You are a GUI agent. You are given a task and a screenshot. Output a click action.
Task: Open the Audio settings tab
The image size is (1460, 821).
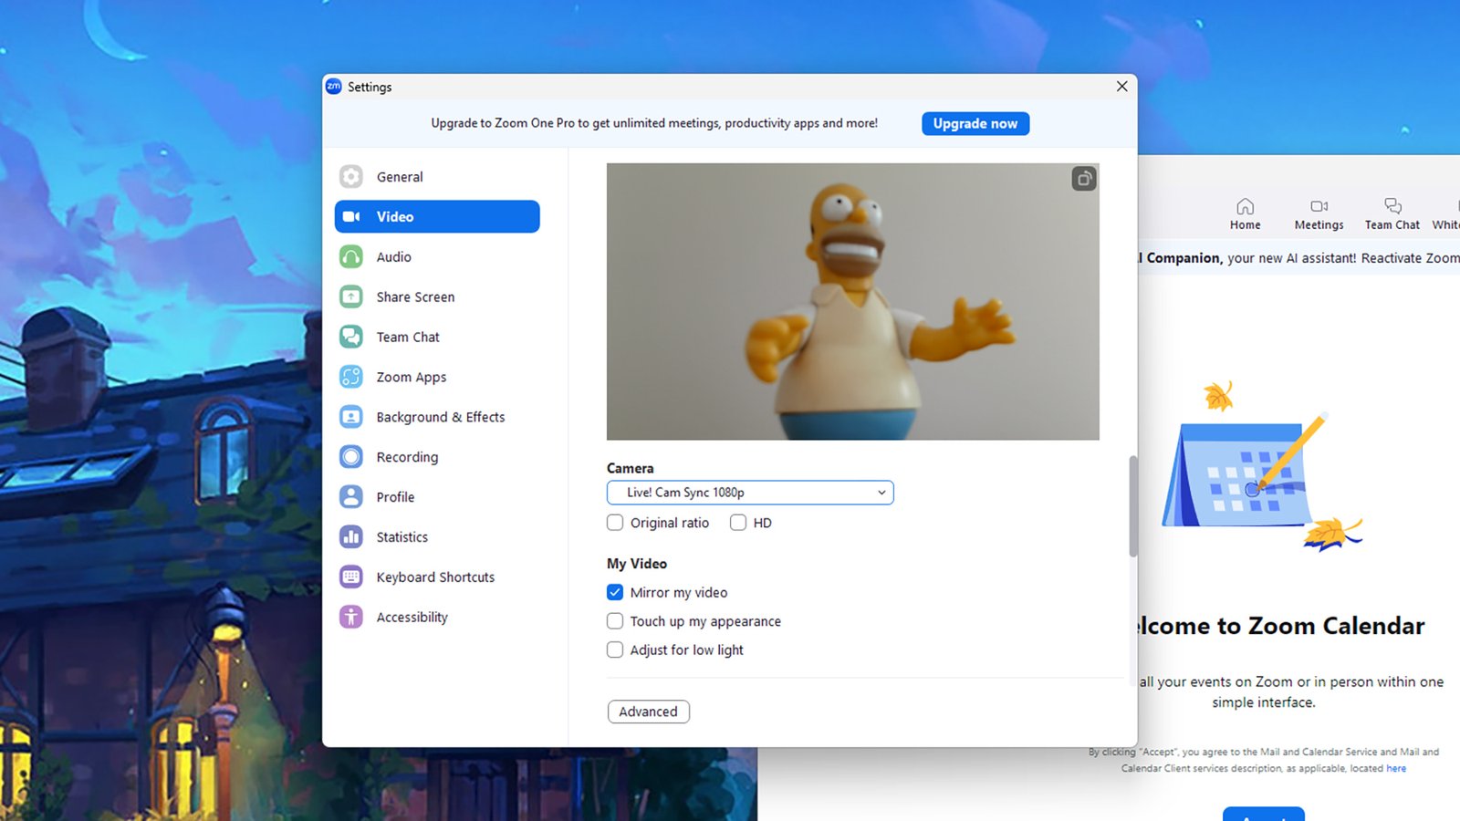click(437, 257)
